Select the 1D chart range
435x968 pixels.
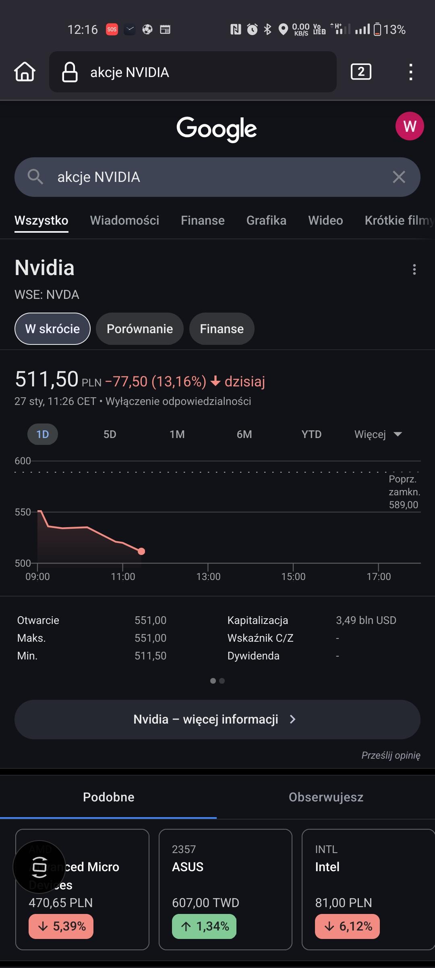pyautogui.click(x=43, y=434)
